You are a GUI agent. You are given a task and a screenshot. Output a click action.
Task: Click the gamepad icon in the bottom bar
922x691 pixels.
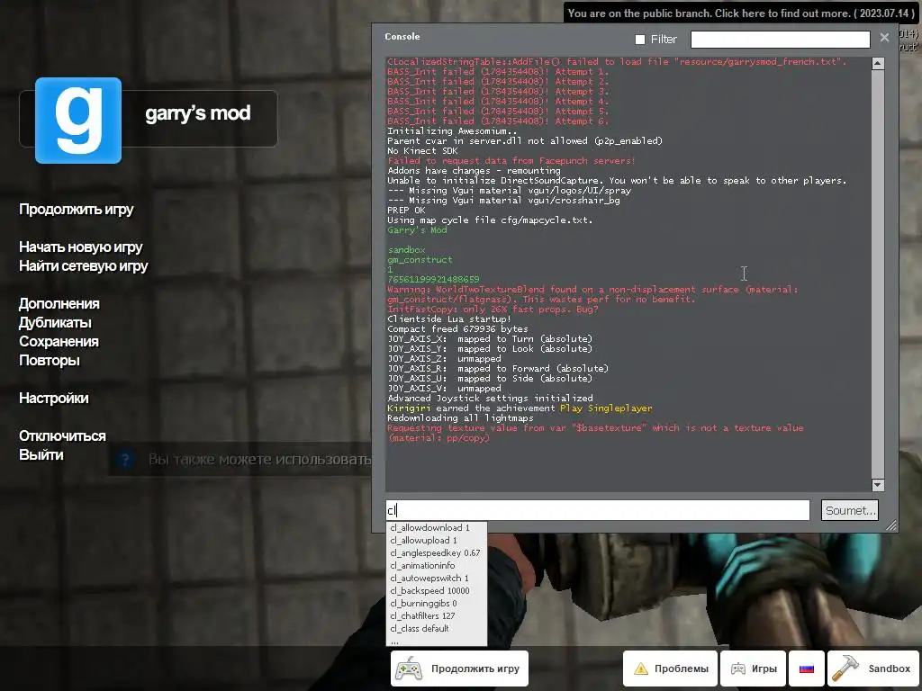pyautogui.click(x=409, y=669)
